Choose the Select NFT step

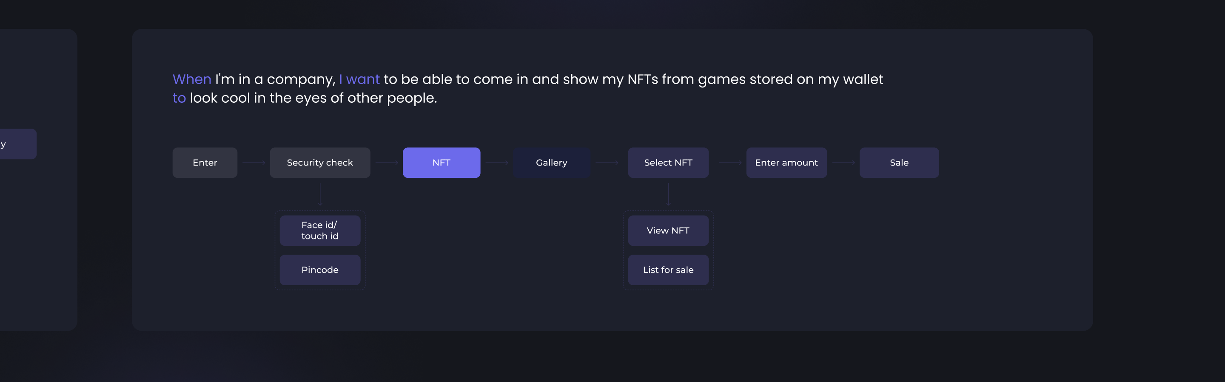tap(668, 163)
